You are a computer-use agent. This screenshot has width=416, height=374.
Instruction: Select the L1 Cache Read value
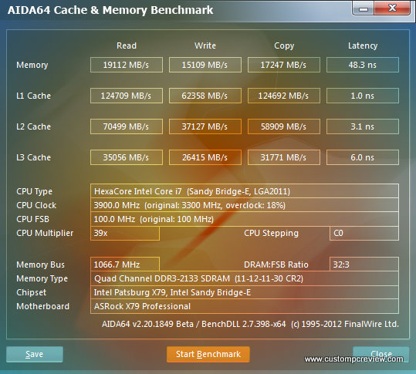[127, 96]
